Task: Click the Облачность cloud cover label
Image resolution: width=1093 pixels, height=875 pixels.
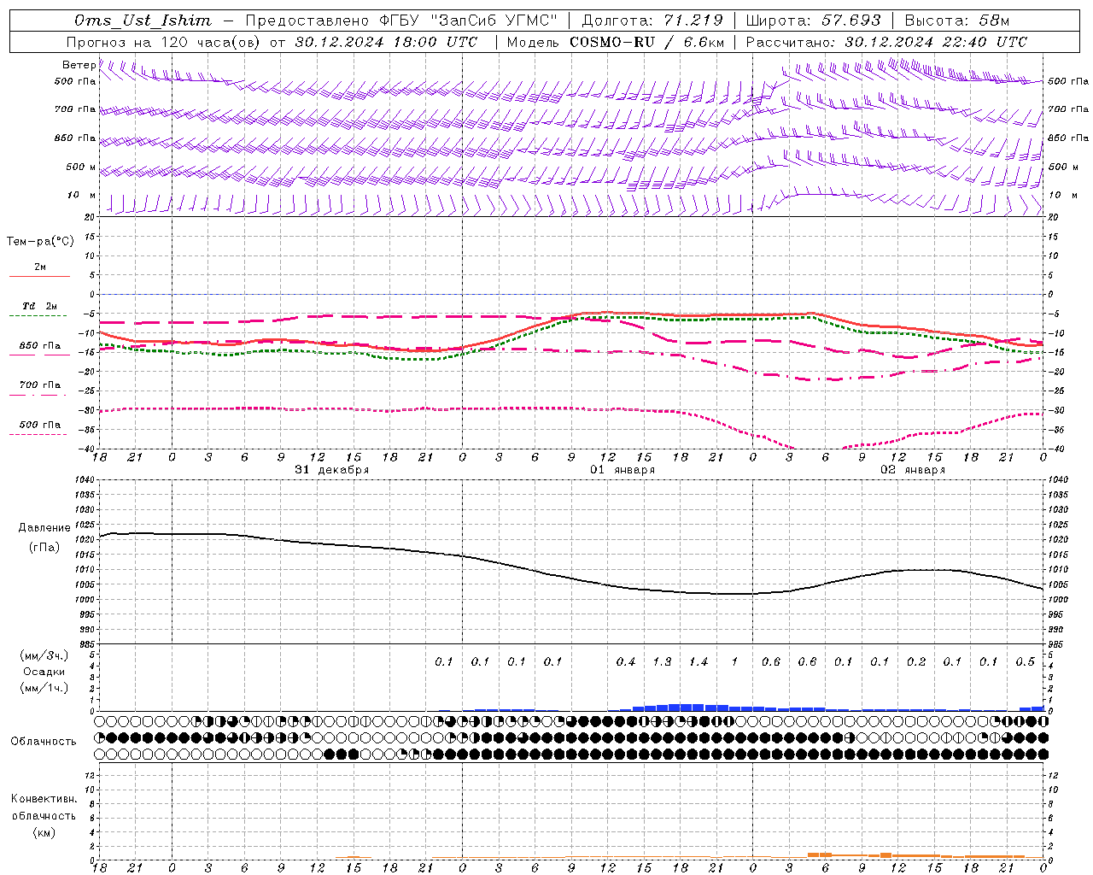Action: point(44,742)
